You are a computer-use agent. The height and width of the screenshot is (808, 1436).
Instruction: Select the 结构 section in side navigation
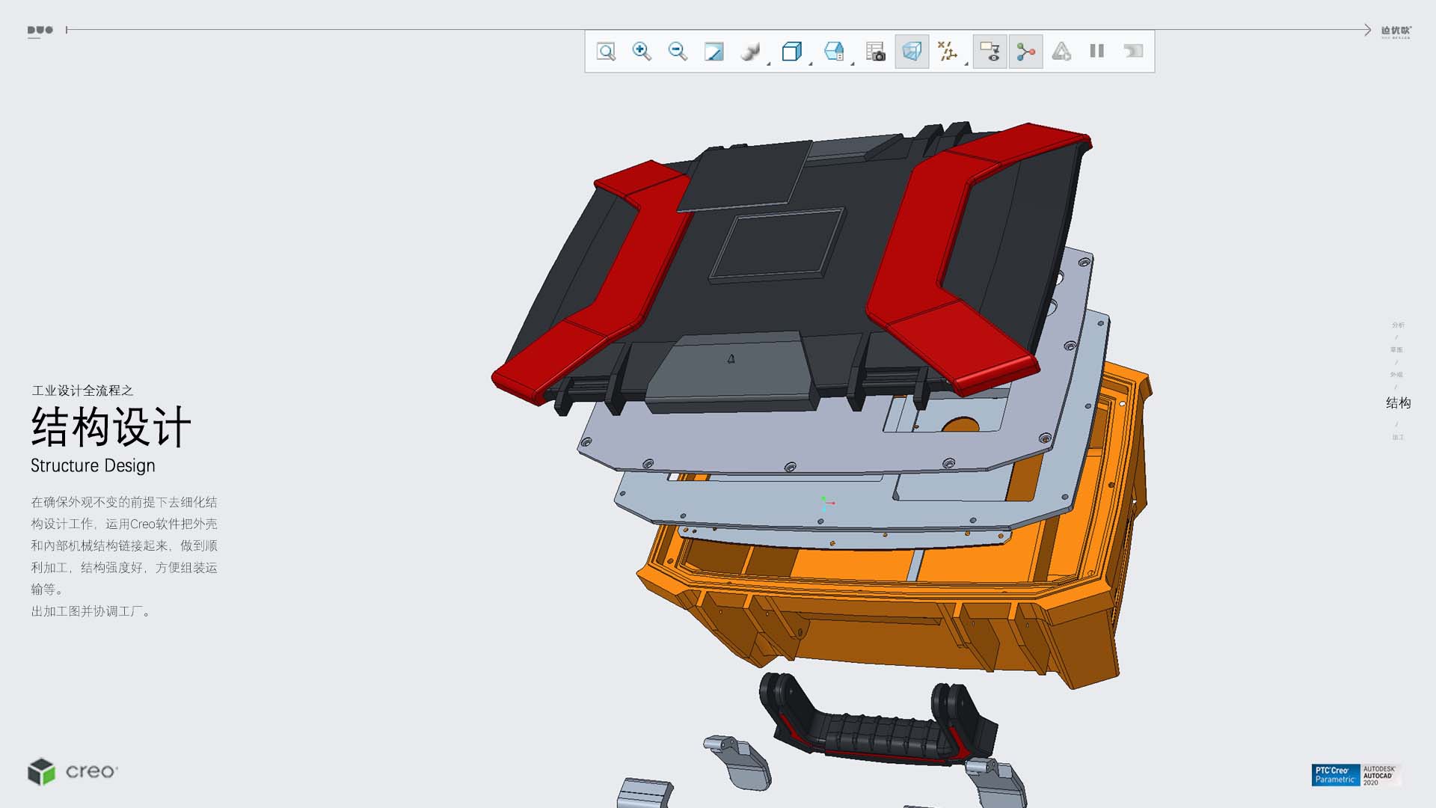1398,403
